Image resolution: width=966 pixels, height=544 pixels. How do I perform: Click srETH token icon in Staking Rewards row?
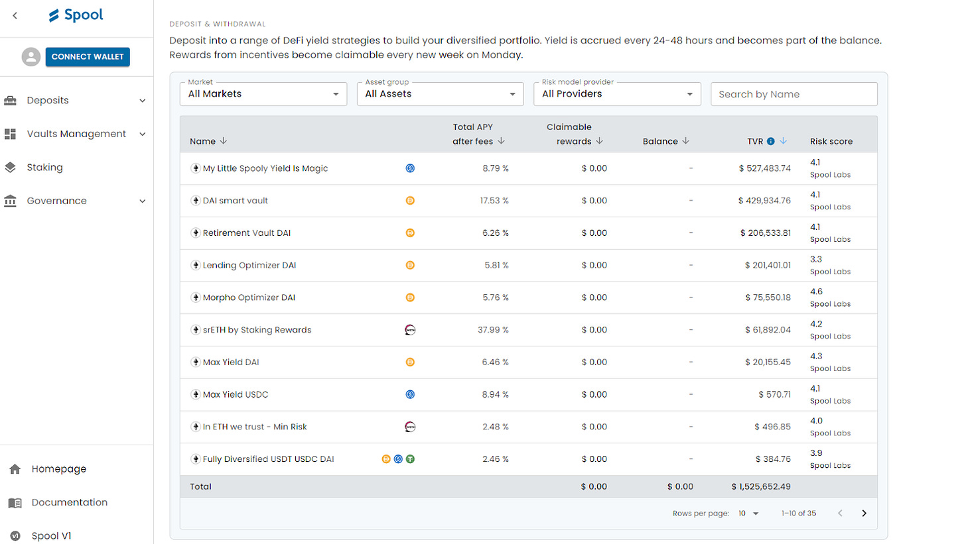(x=410, y=330)
